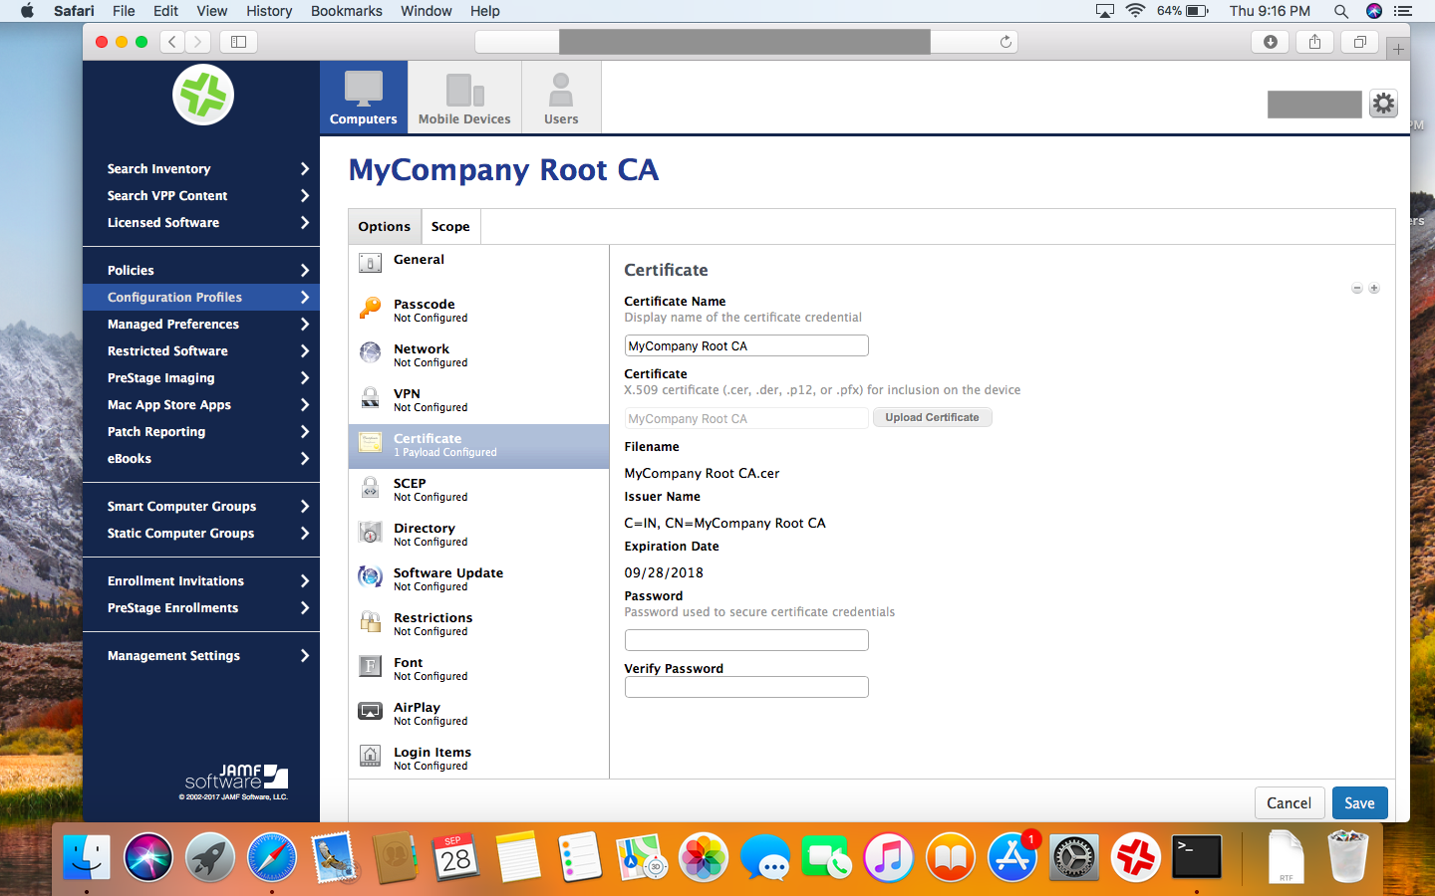Add another certificate with plus icon
Screen dimensions: 1435x896
coord(1374,289)
